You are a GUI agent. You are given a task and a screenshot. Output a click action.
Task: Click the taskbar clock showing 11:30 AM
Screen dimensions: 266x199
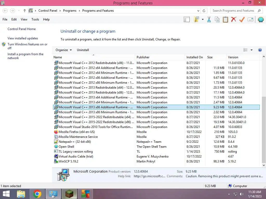[x=255, y=194]
